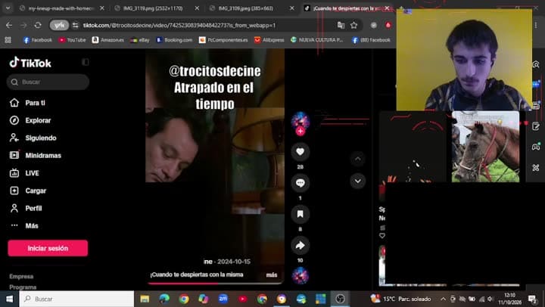Open the Booking.com bookmark

(174, 40)
